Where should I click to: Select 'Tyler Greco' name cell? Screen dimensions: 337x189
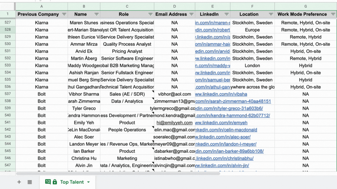[84, 108]
